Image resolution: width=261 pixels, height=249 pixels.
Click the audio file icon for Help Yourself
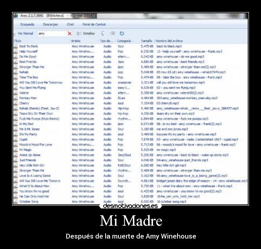(x=16, y=51)
